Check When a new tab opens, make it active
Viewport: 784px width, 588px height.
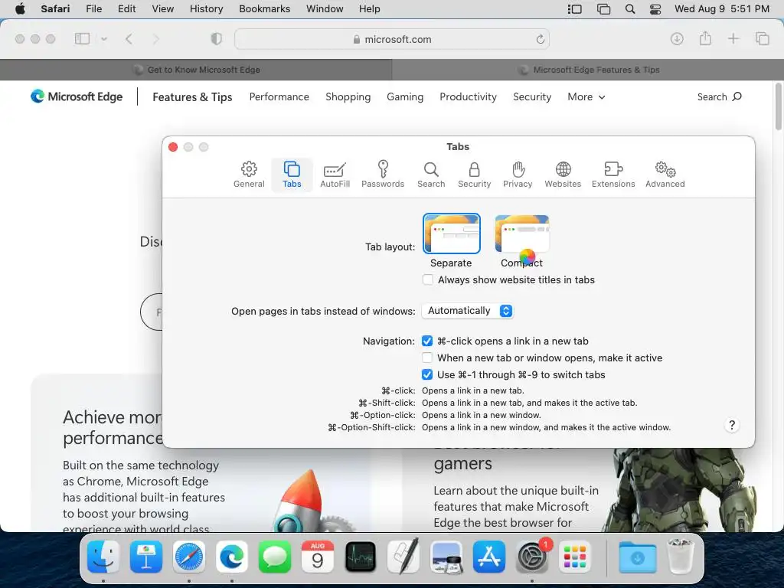(x=427, y=358)
